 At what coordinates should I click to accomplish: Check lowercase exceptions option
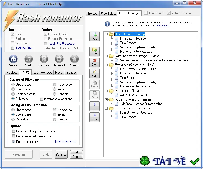tap(41, 99)
